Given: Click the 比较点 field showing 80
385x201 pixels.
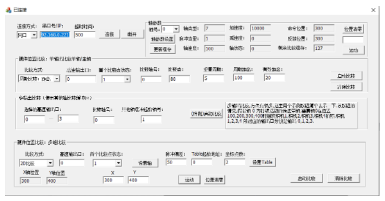Looking at the screenshot, I should [x=179, y=79].
